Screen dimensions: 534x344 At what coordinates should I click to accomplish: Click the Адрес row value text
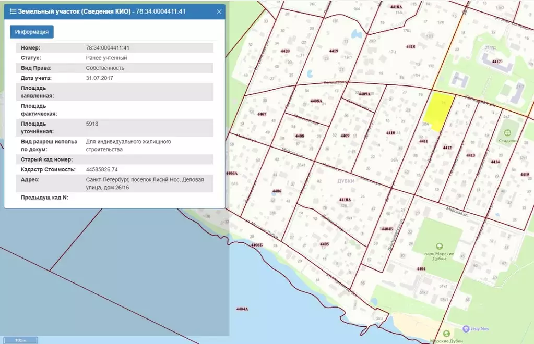tap(145, 183)
